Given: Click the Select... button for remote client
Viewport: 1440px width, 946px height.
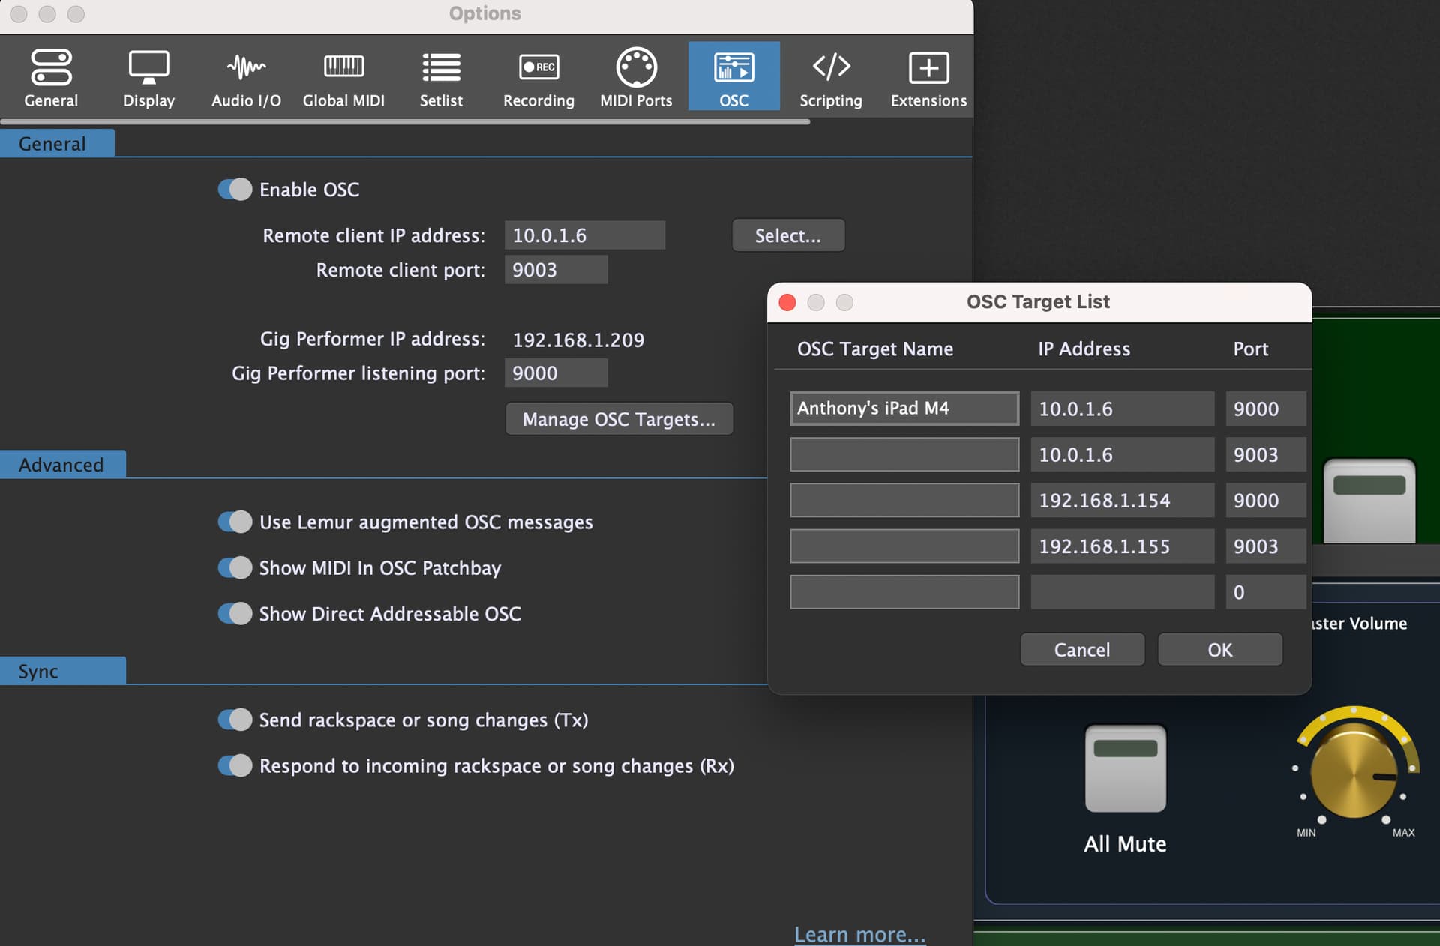Looking at the screenshot, I should click(787, 235).
